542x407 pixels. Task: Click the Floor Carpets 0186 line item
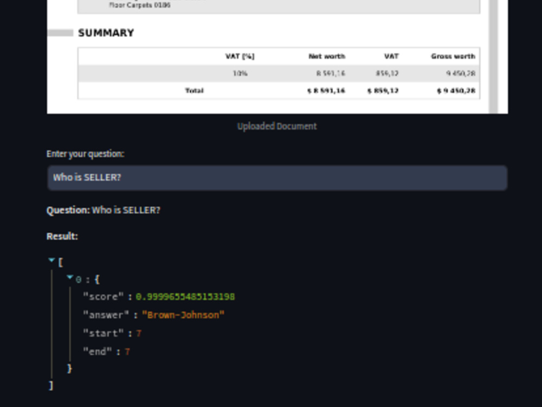[x=139, y=5]
